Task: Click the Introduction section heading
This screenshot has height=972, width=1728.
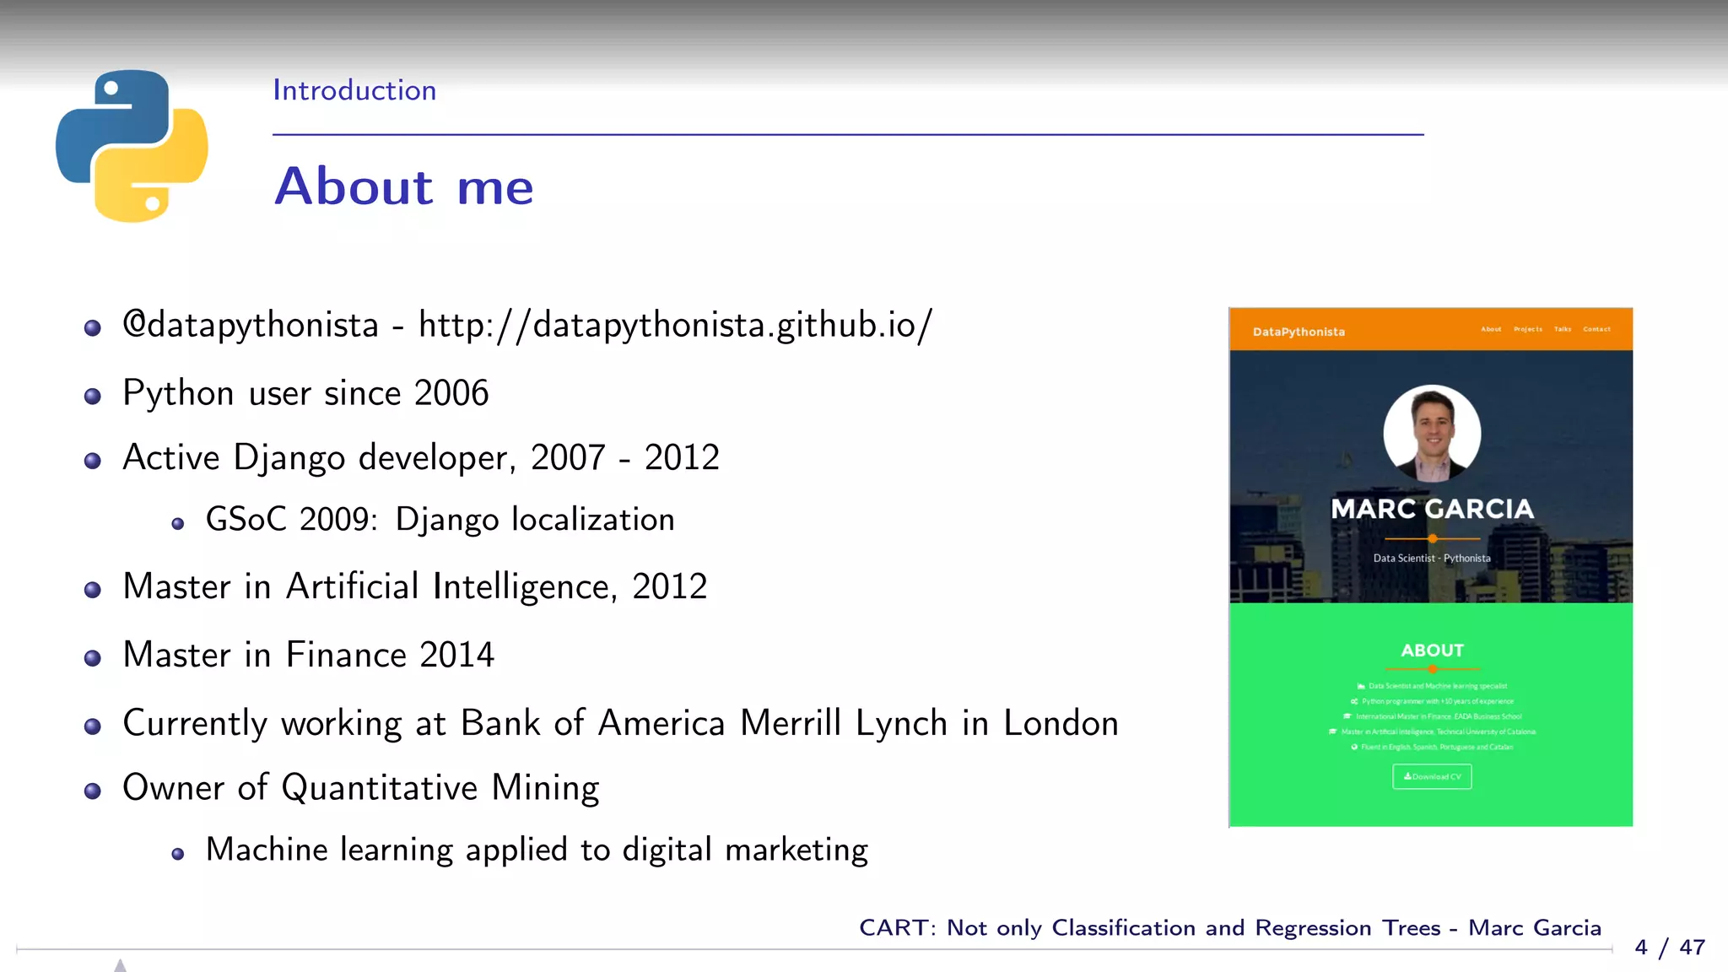Action: click(x=354, y=90)
